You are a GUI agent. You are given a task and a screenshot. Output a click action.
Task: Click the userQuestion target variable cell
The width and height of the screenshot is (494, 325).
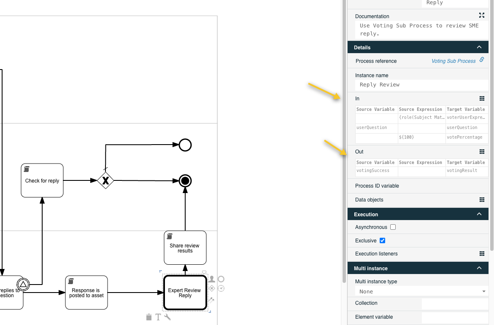467,128
